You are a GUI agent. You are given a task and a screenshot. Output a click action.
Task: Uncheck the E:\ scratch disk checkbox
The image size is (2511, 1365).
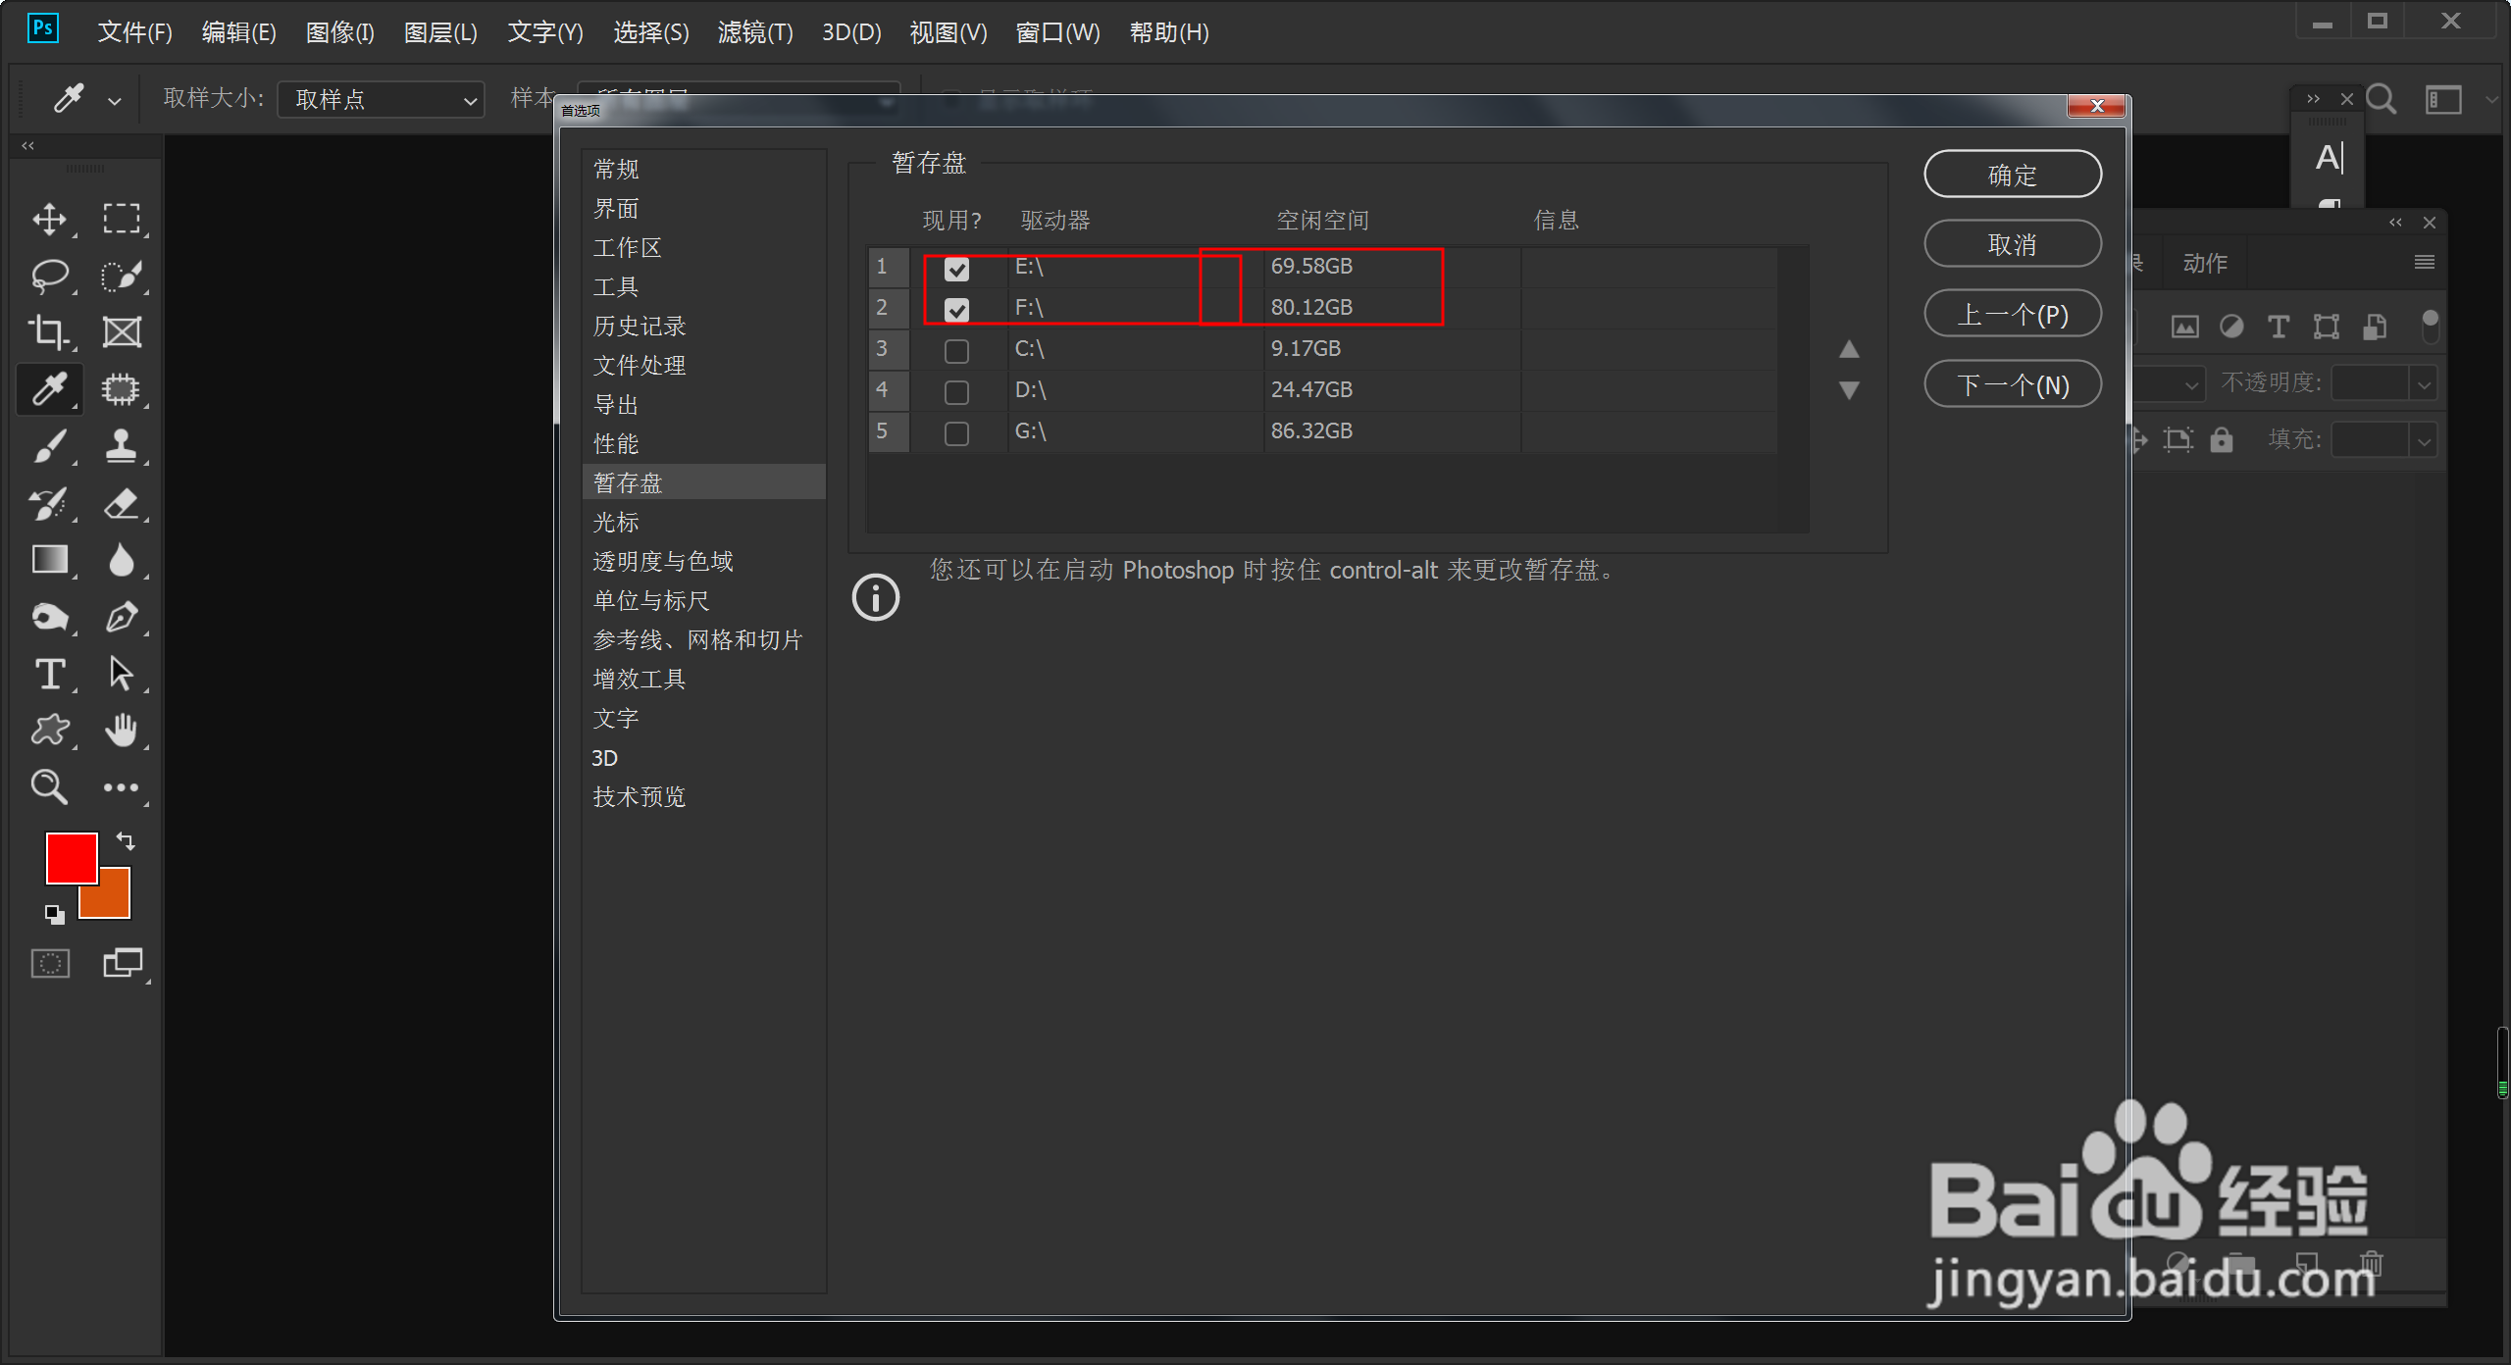click(x=956, y=268)
